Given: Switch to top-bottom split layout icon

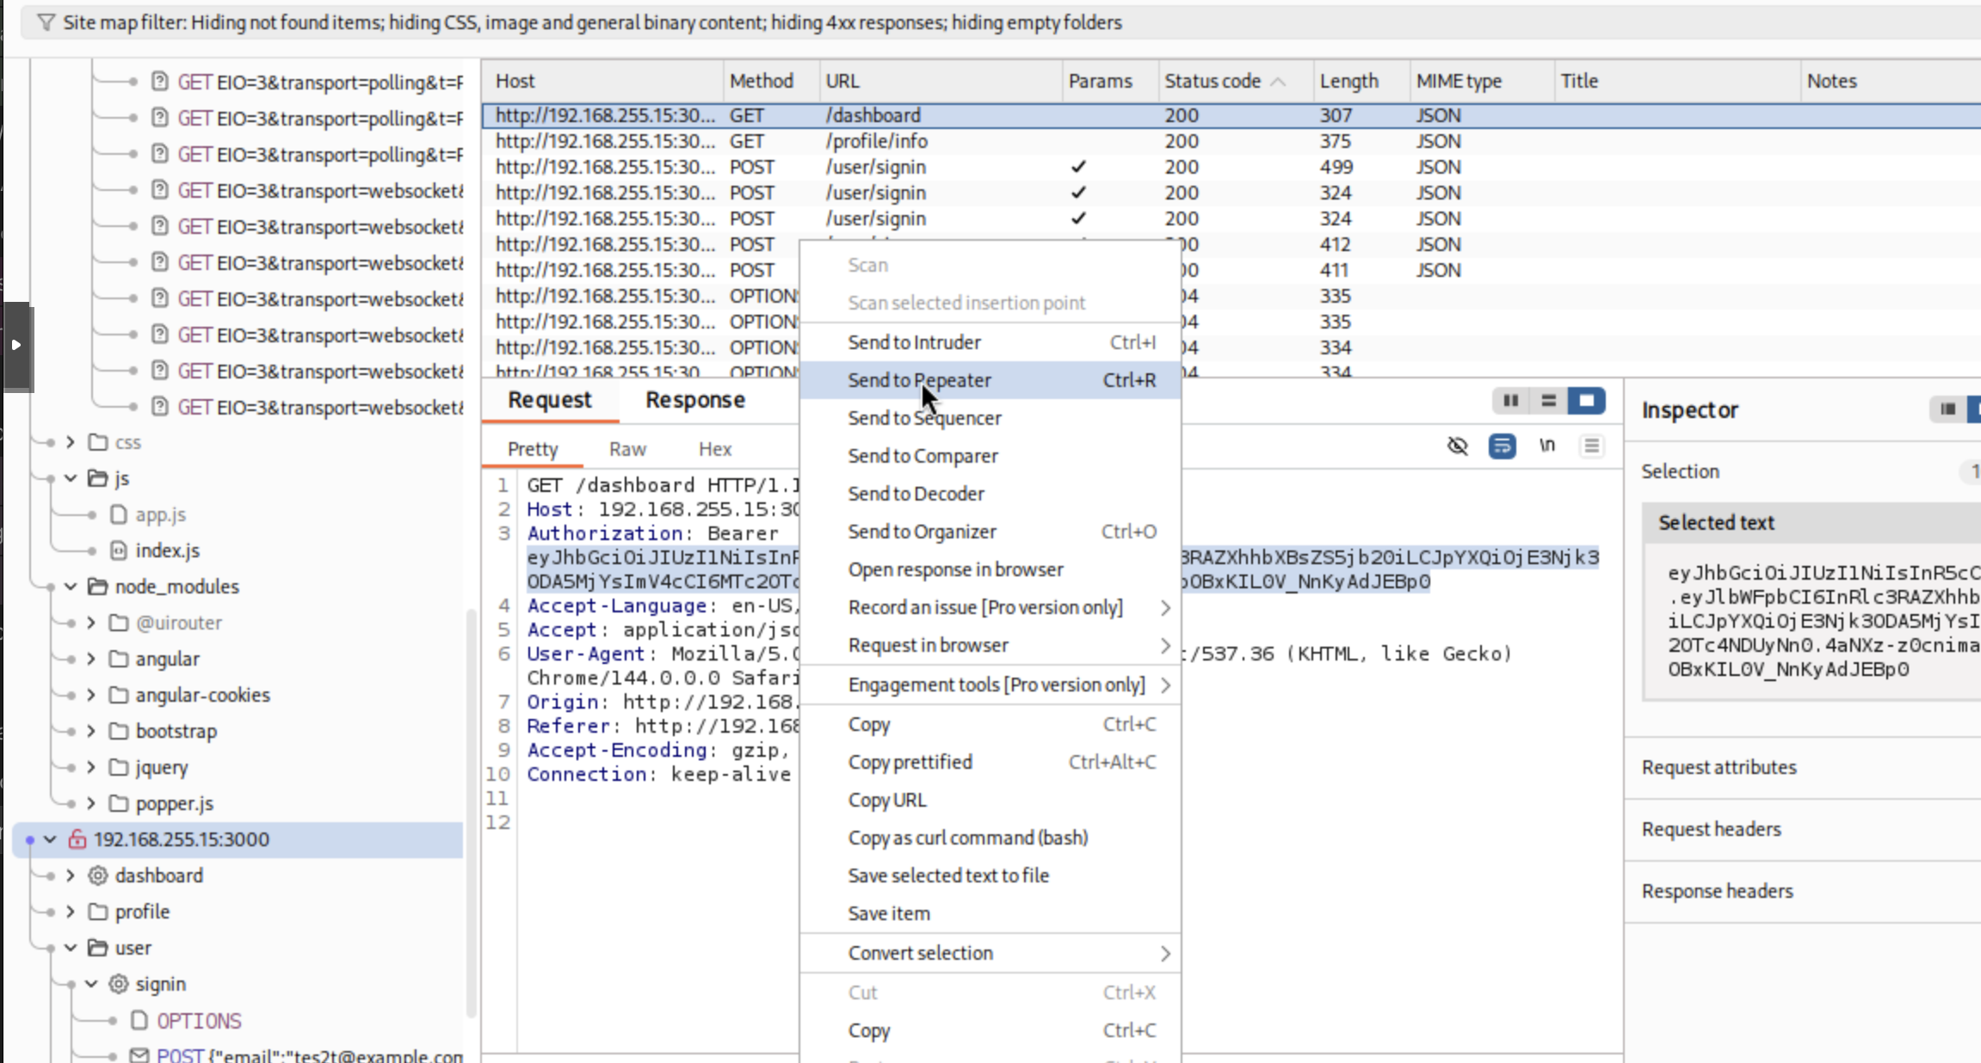Looking at the screenshot, I should (x=1548, y=401).
